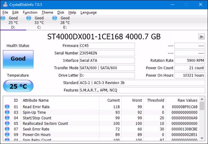Click the Rotation Rate value 5900 RPM
The image size is (208, 144).
tap(190, 60)
